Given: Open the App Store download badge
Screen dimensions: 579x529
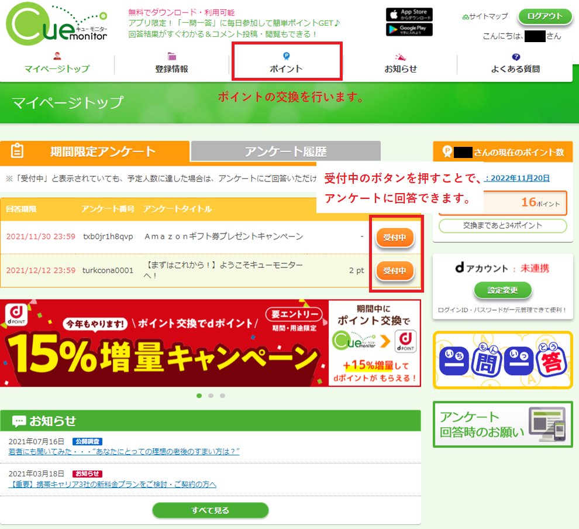Looking at the screenshot, I should 409,15.
